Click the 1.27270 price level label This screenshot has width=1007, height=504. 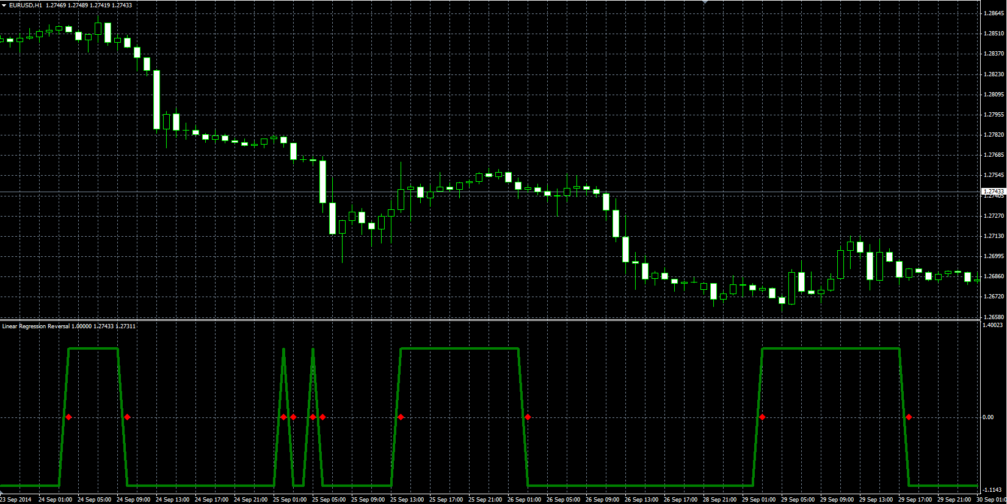click(x=994, y=216)
